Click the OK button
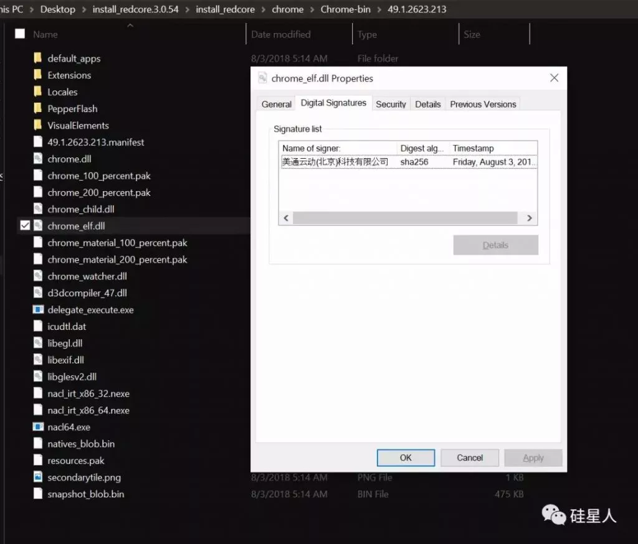638x544 pixels. click(x=406, y=458)
